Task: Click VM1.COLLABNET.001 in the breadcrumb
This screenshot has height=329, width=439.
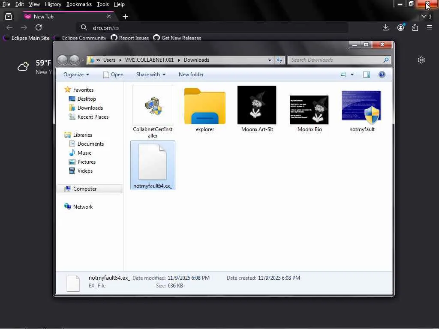Action: (149, 60)
